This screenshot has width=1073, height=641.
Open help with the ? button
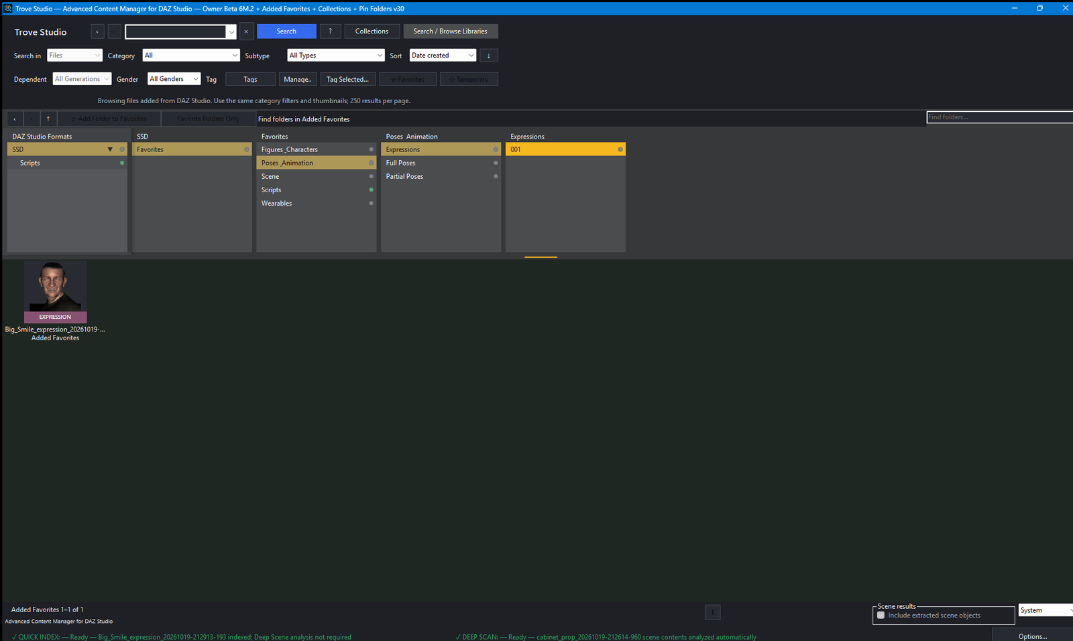pos(330,31)
